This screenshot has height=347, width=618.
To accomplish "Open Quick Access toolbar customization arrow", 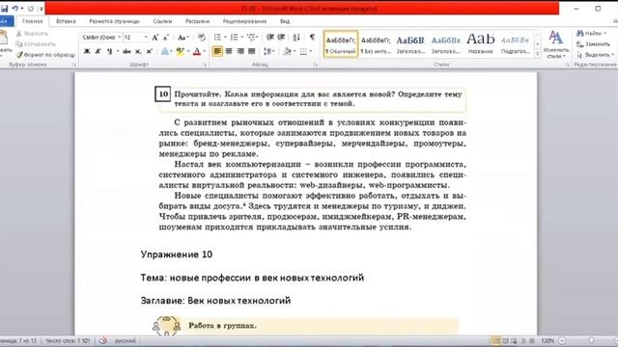I will 41,9.
